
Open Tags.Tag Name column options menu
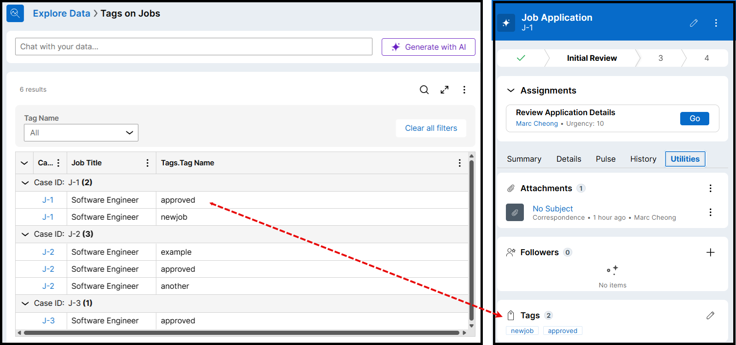coord(459,163)
